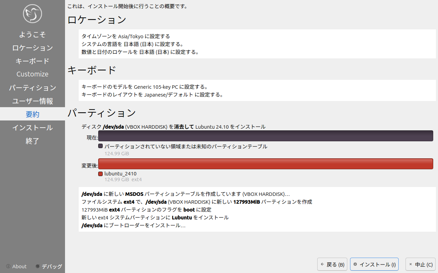The height and width of the screenshot is (273, 438).
Task: Click the gear icon on インストール button
Action: click(355, 264)
